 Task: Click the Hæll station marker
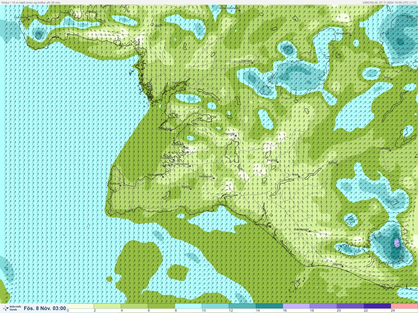298,176
